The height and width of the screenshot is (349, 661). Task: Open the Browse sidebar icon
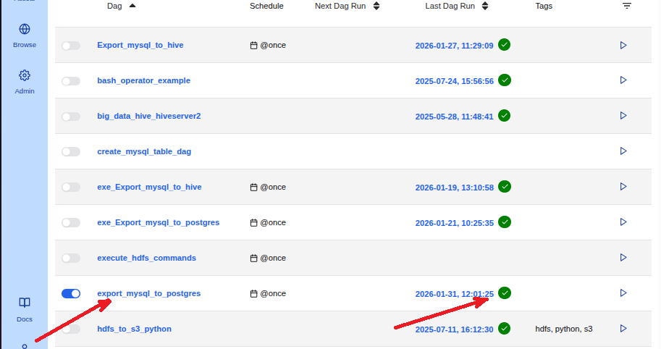pyautogui.click(x=25, y=35)
